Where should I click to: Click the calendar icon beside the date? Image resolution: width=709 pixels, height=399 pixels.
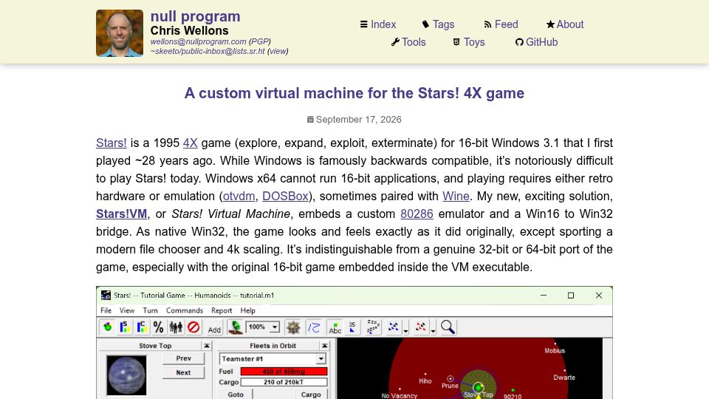[x=310, y=120]
